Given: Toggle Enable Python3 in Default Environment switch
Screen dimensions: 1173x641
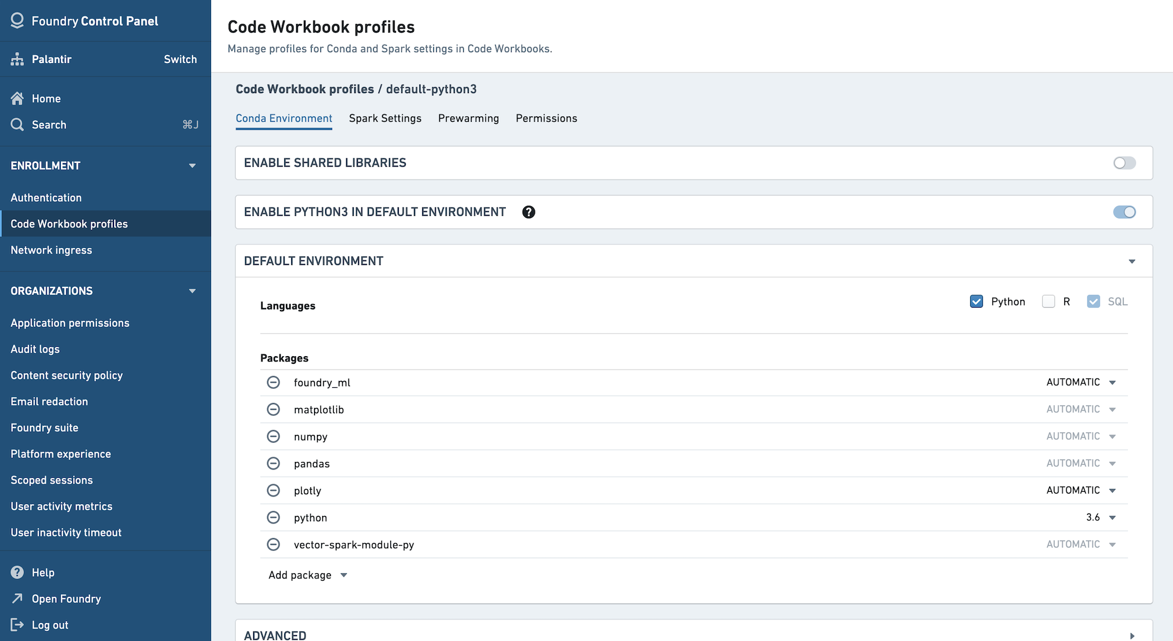Looking at the screenshot, I should 1124,212.
